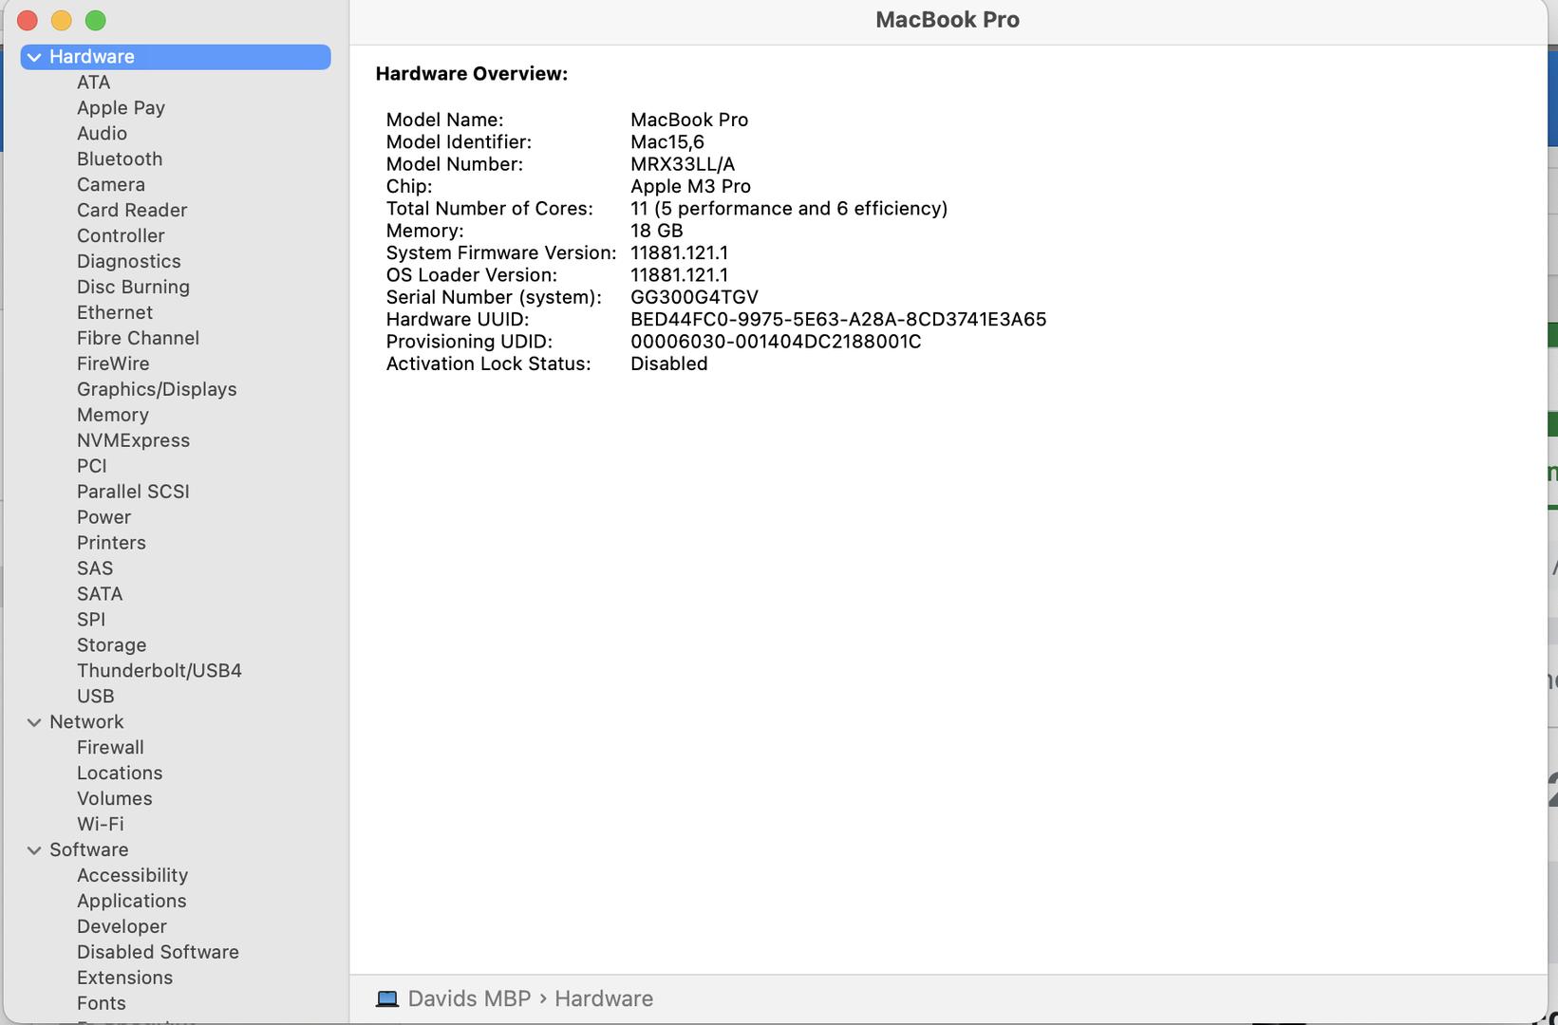Click the 18 GB memory value

click(657, 232)
